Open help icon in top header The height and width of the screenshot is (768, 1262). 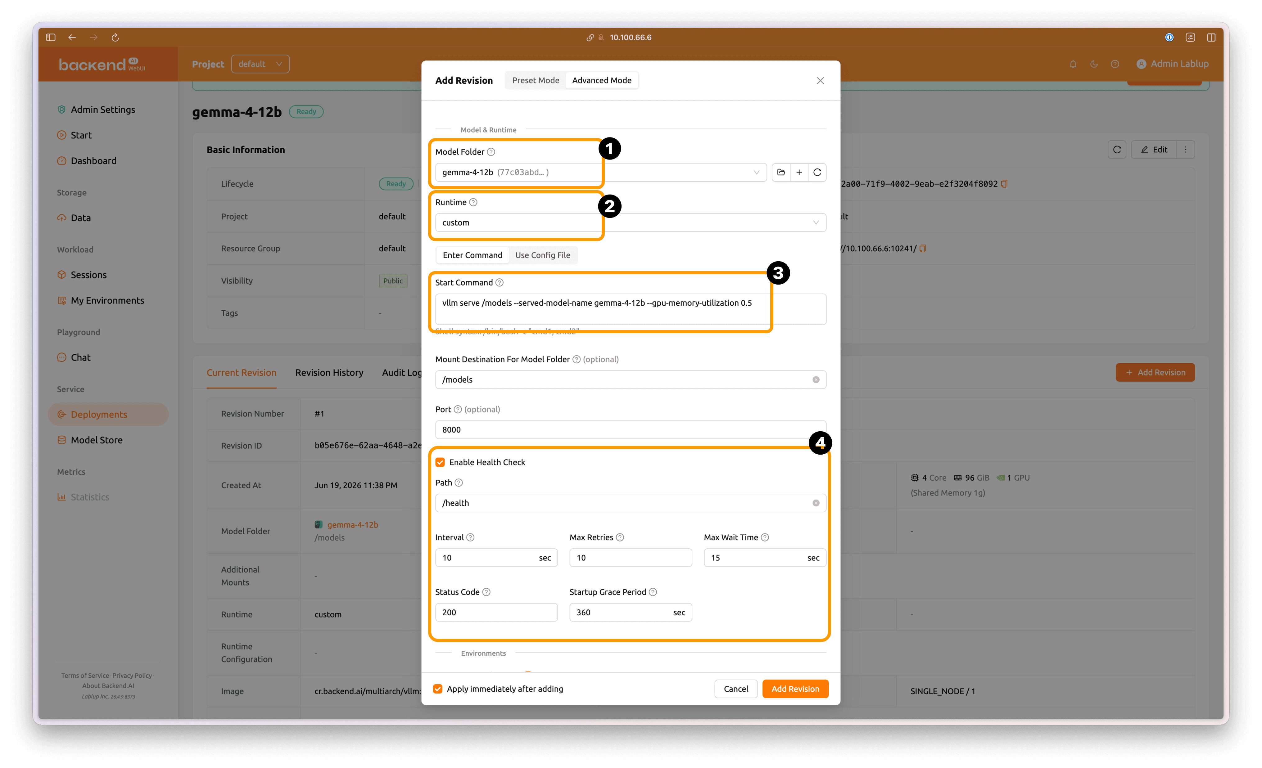pos(1115,64)
